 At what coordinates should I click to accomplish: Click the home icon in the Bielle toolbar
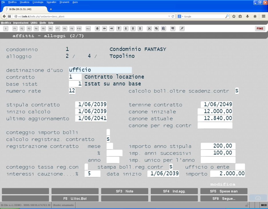click(x=97, y=29)
